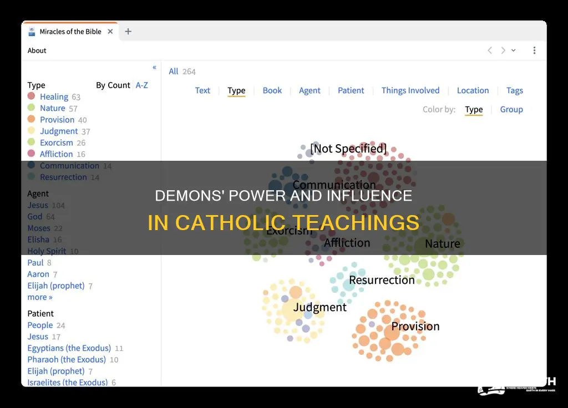Viewport: 568px width, 408px height.
Task: Go forward with right arrow
Action: (503, 50)
